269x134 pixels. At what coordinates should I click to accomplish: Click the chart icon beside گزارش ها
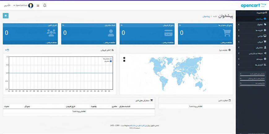[265, 65]
